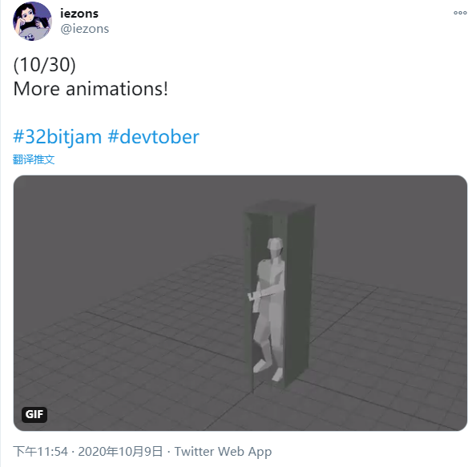
Task: Open the iezons profile avatar
Action: click(32, 22)
